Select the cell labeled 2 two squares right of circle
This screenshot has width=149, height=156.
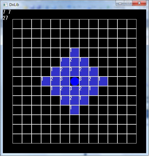[x=94, y=81]
